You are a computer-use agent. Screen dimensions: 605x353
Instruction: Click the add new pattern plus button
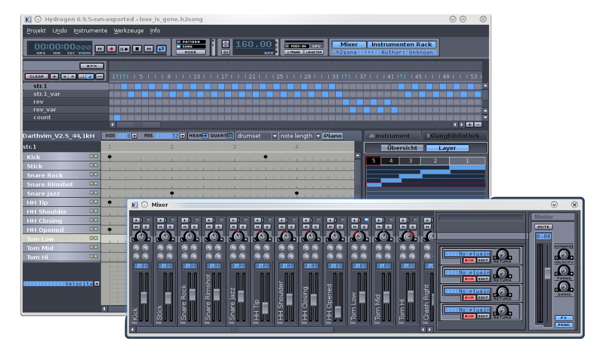click(x=54, y=76)
